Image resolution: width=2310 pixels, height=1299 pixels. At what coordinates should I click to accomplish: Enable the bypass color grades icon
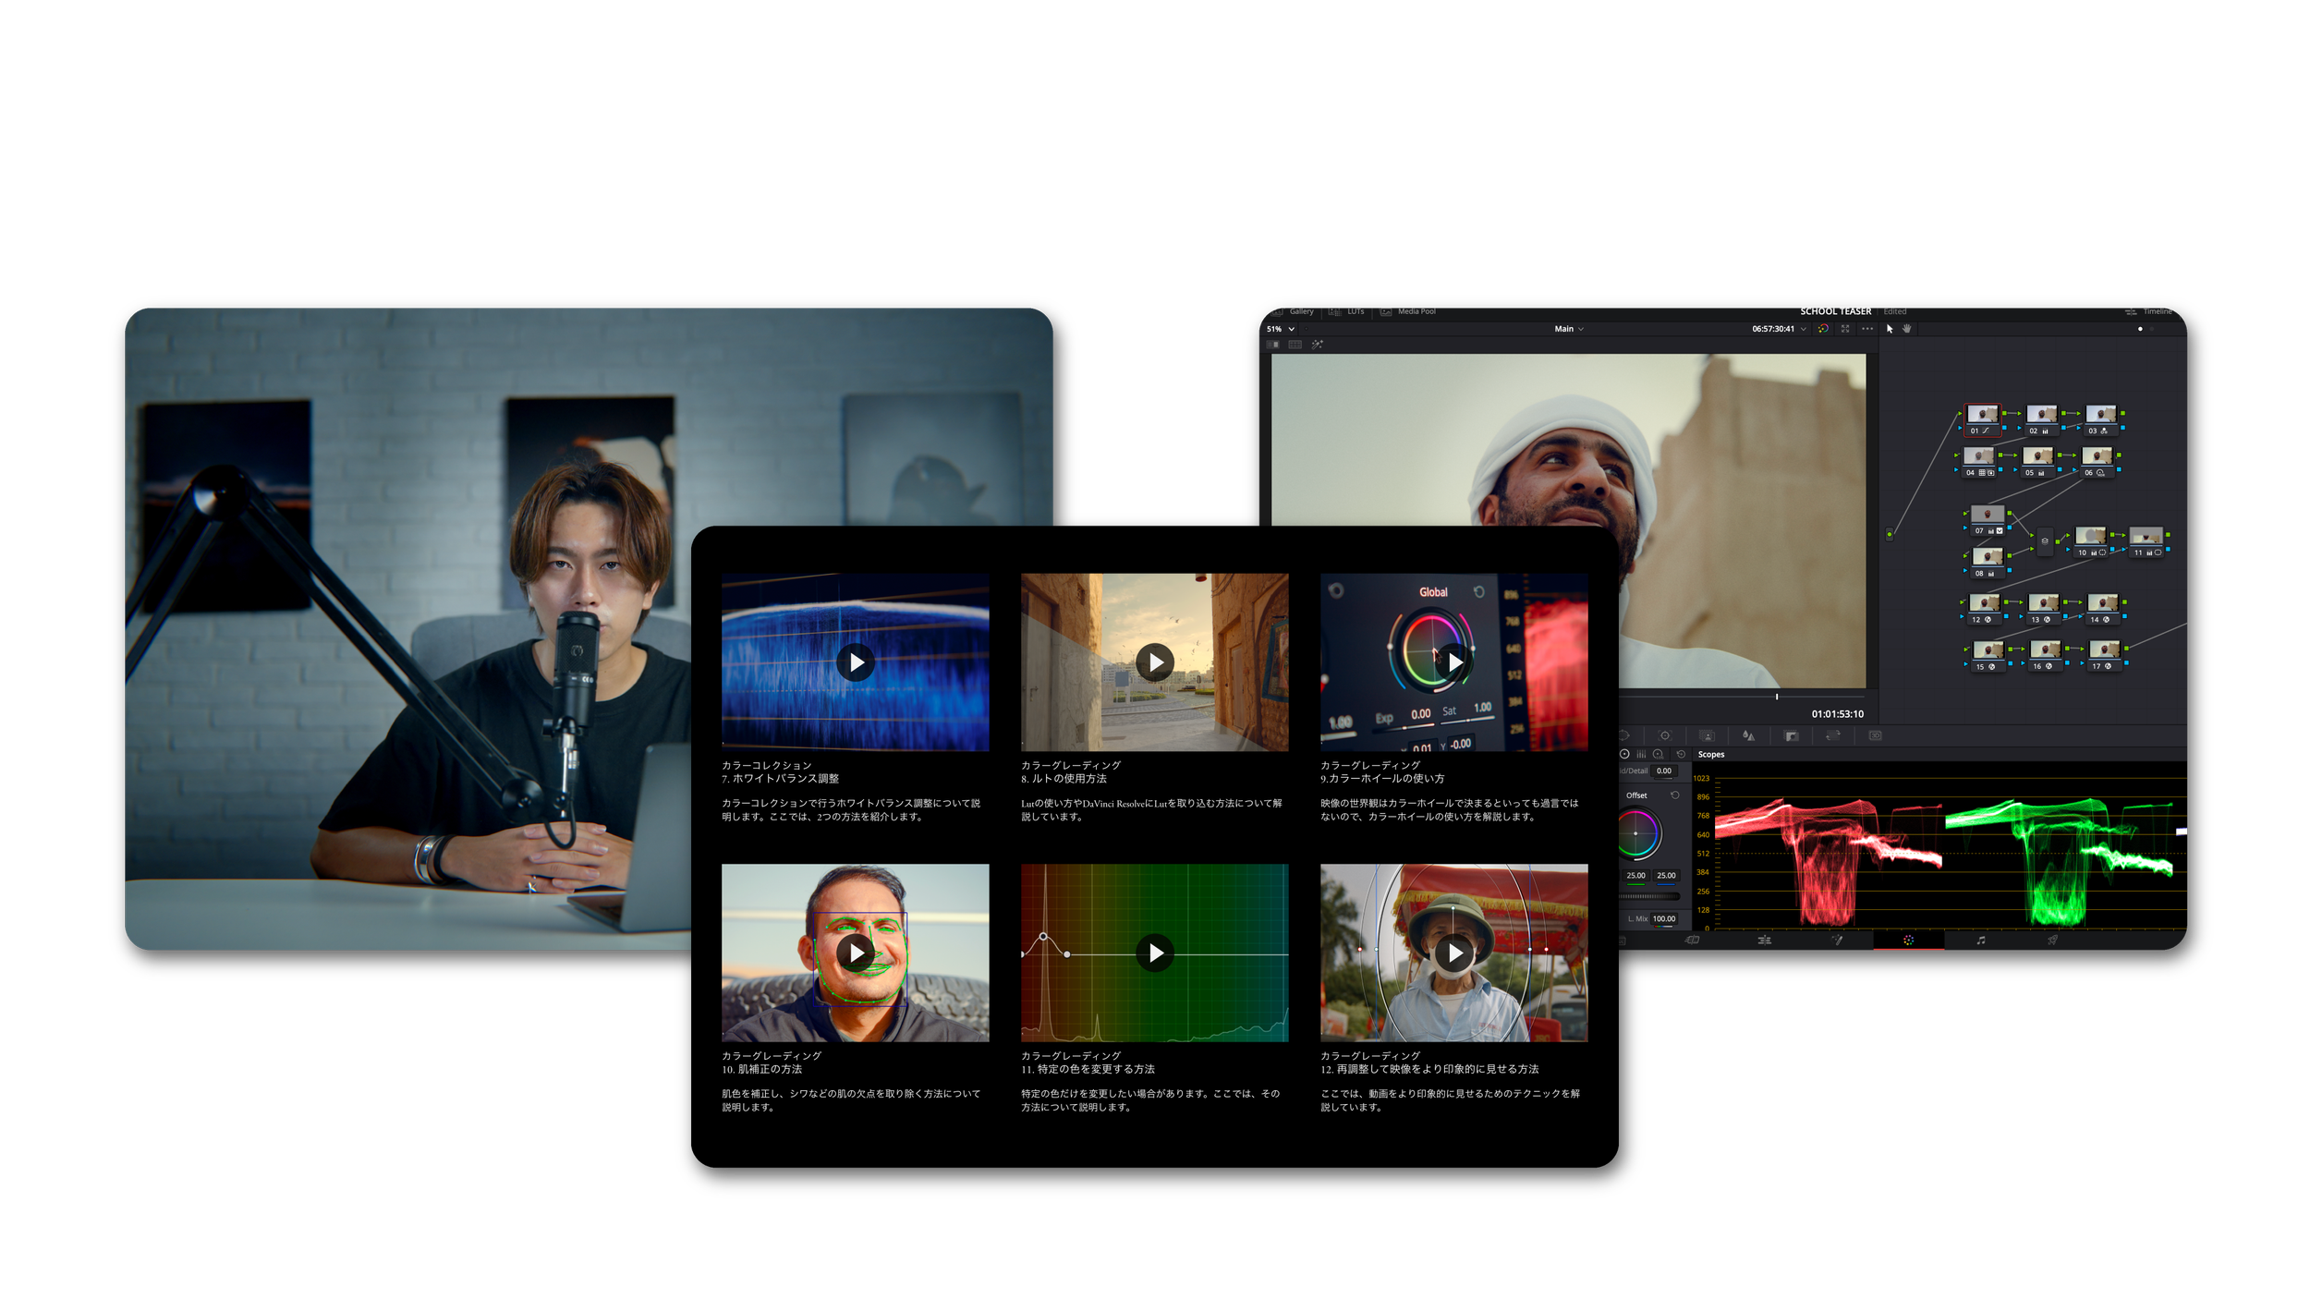[1822, 329]
